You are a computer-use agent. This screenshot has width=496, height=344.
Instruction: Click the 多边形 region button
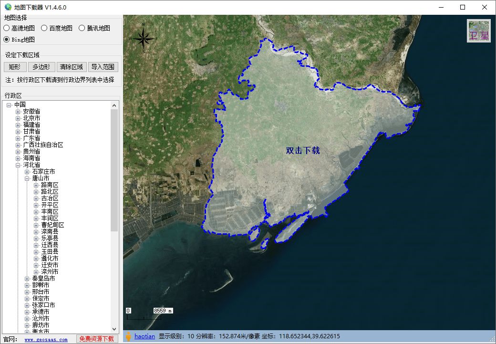tap(41, 67)
